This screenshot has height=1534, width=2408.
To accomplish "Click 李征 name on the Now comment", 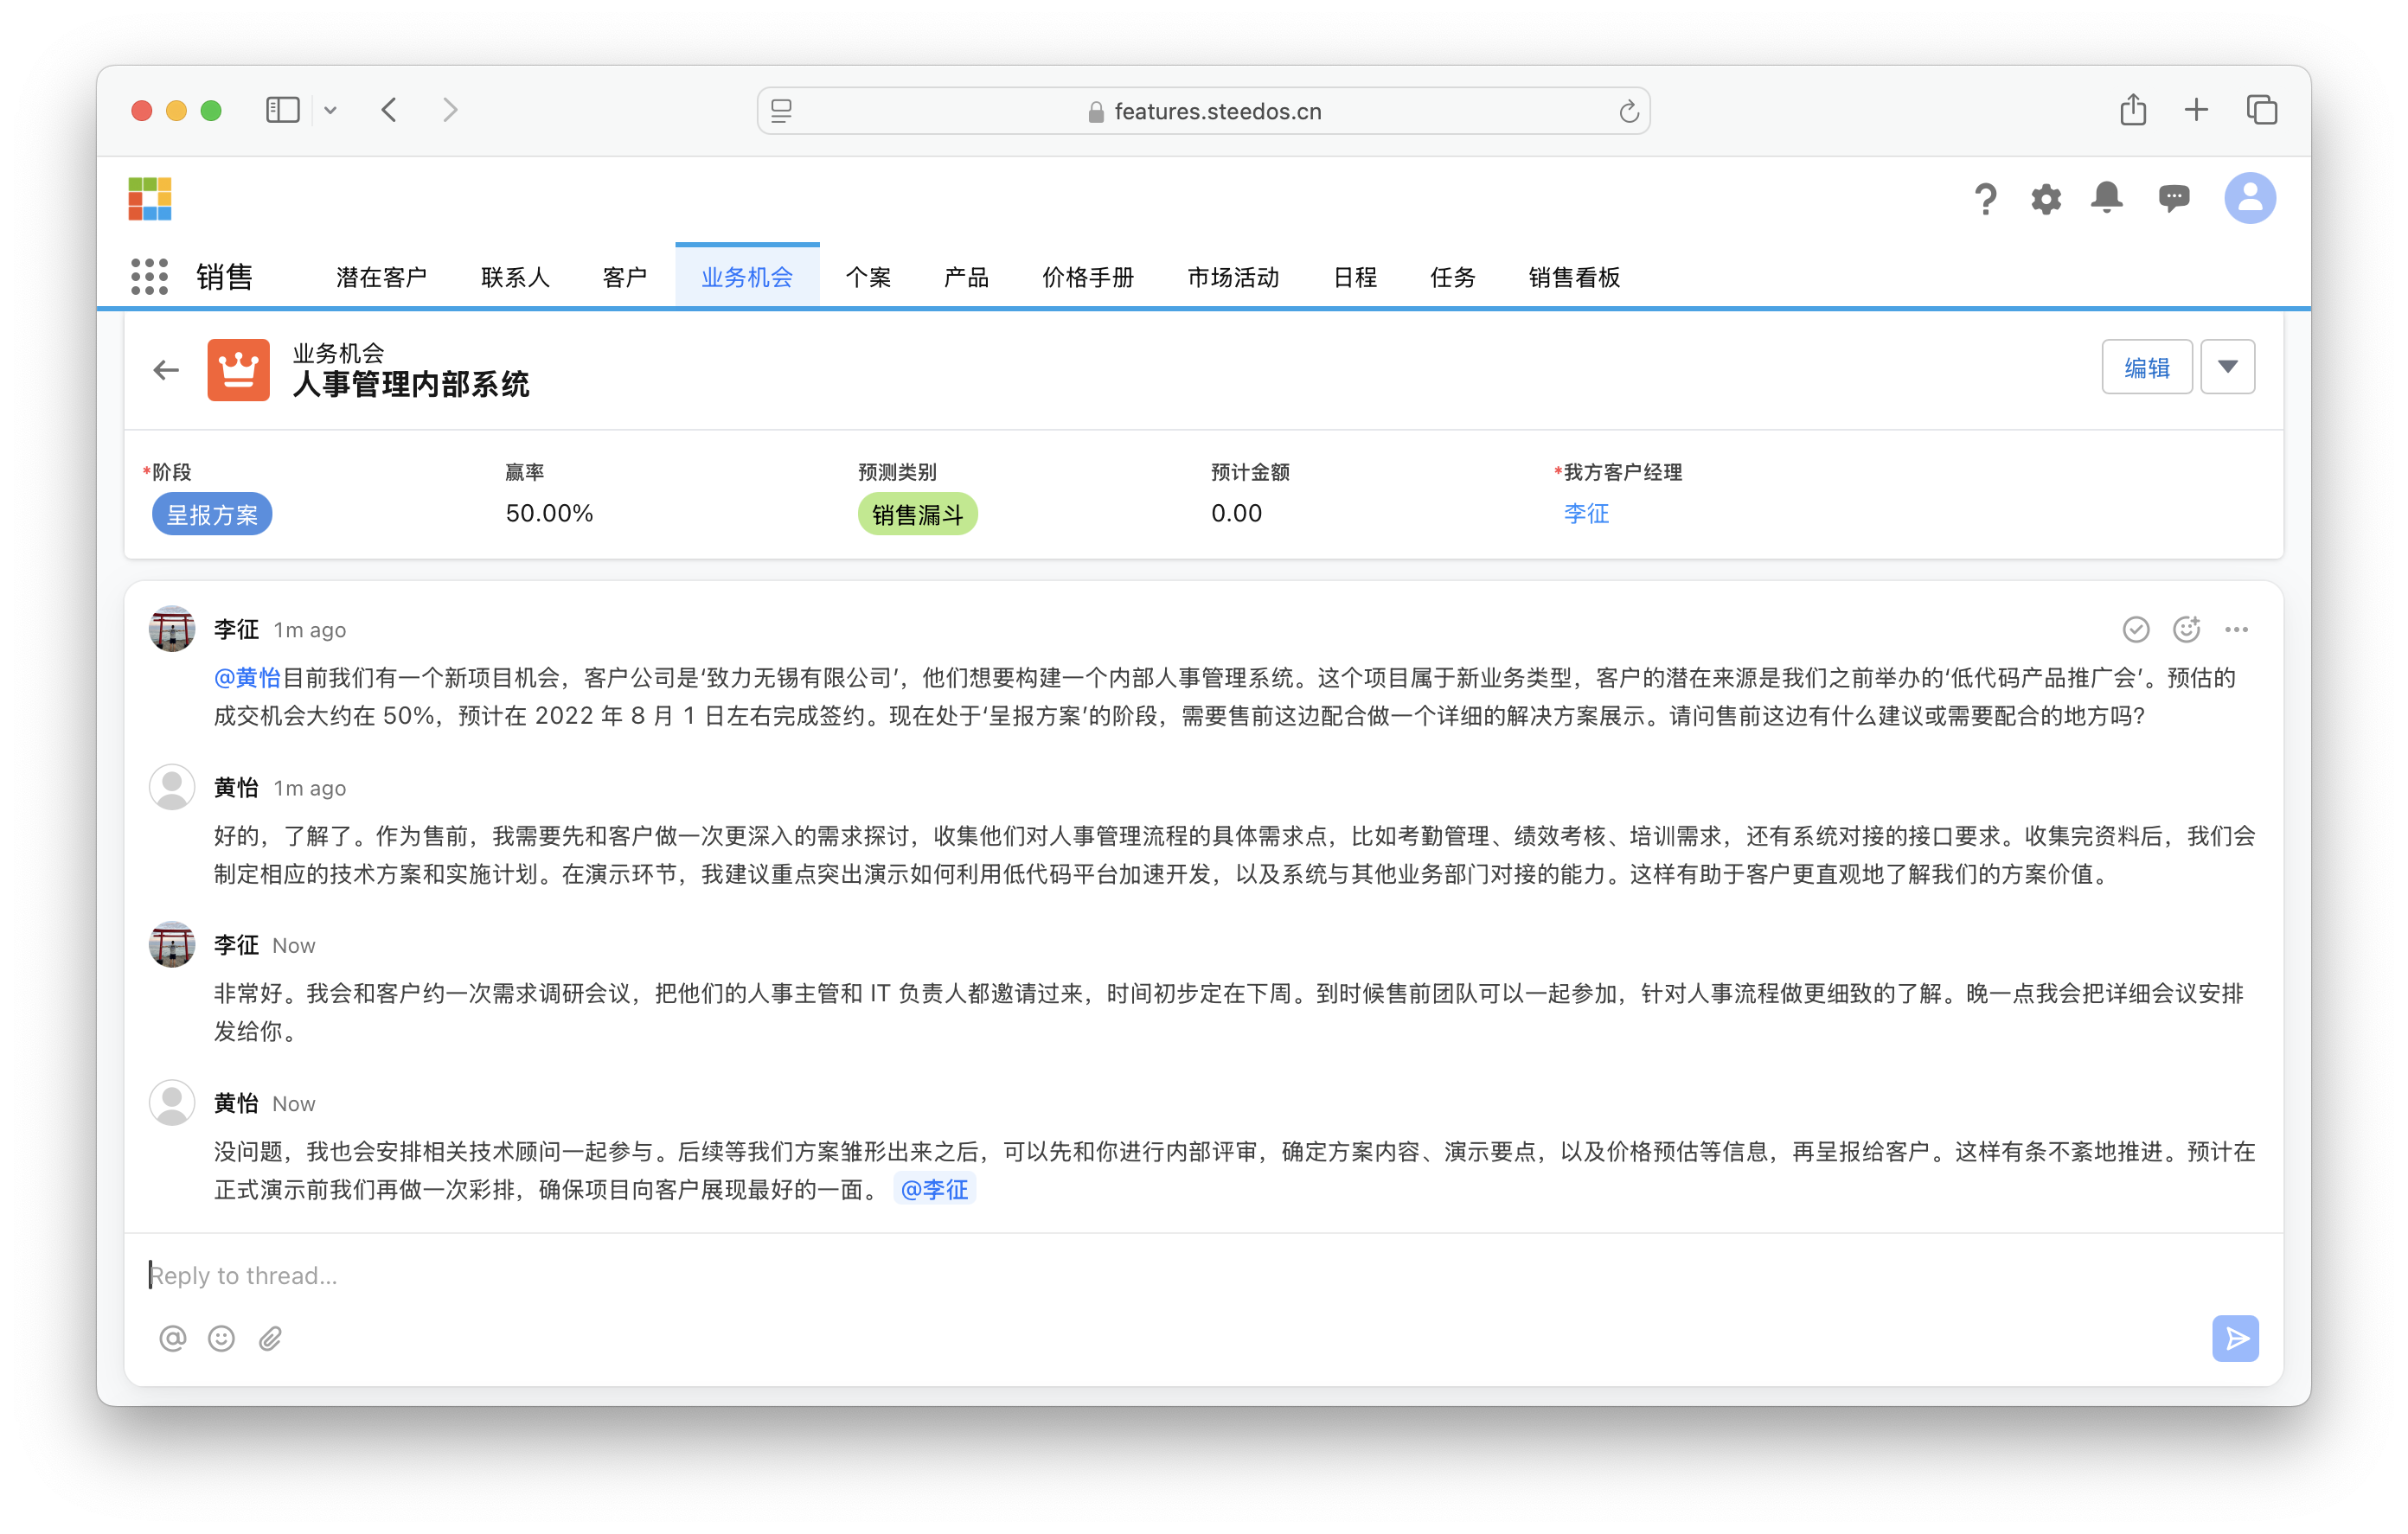I will point(236,945).
